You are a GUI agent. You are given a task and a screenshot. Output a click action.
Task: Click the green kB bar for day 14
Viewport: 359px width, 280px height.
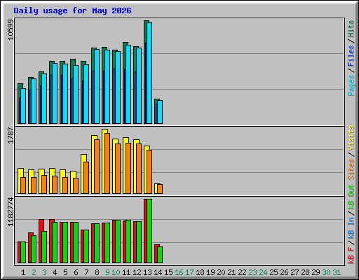160,255
